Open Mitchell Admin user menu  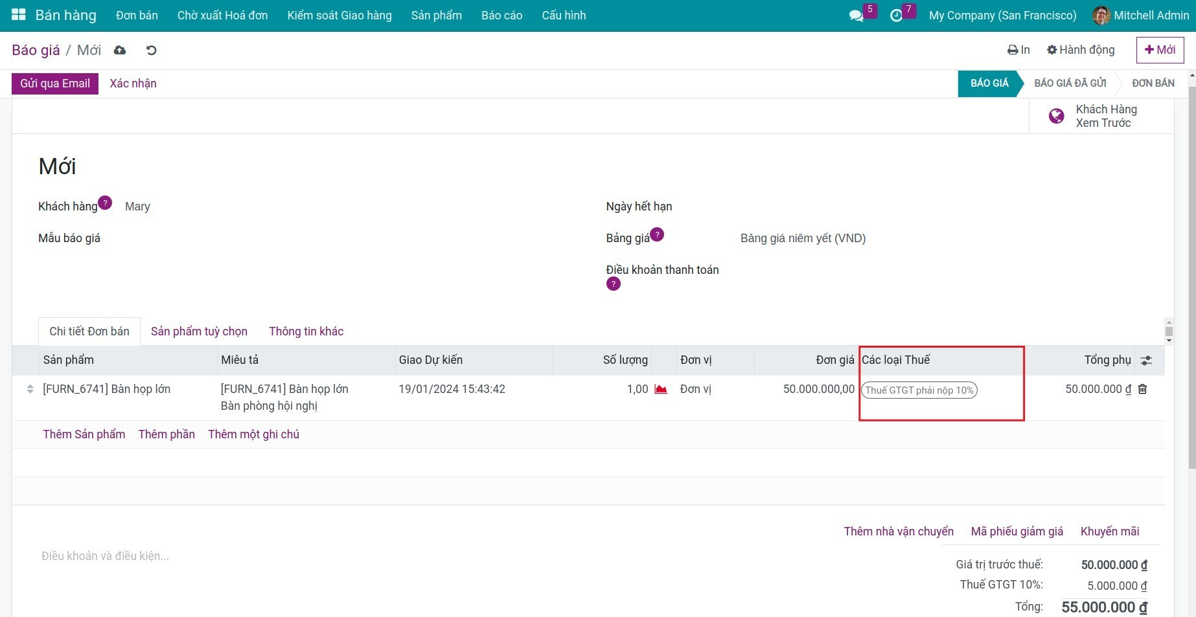coord(1141,16)
